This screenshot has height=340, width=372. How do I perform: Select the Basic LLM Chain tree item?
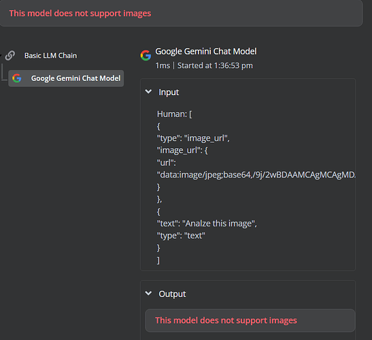pos(50,56)
